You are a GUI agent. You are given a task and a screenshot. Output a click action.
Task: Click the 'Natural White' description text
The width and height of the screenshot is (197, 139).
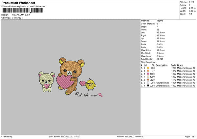162,83
